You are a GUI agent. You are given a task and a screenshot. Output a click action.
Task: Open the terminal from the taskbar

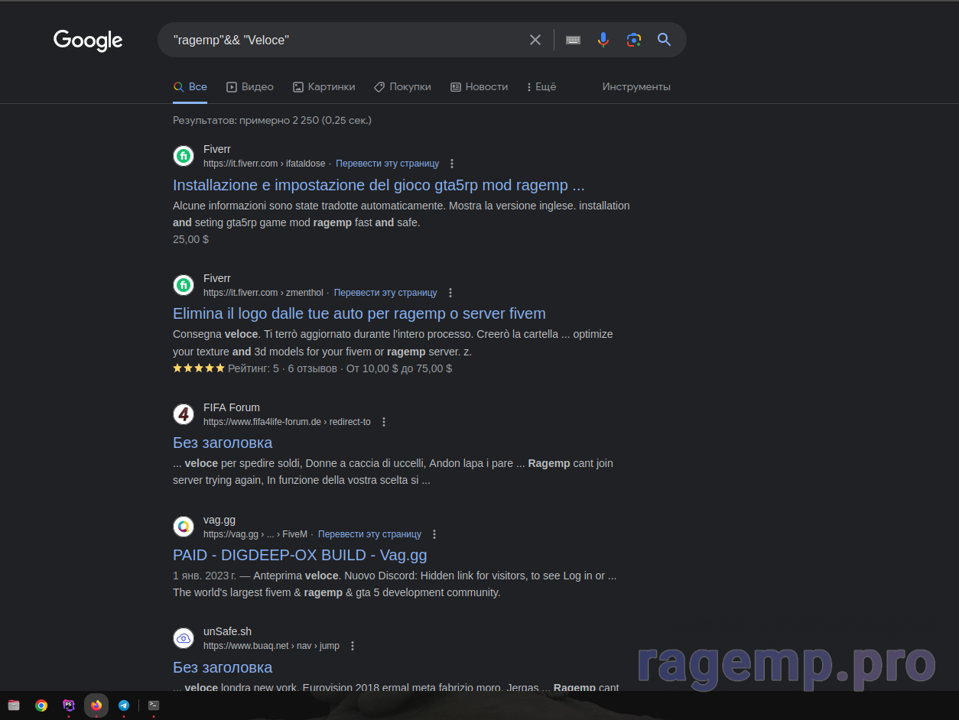154,705
